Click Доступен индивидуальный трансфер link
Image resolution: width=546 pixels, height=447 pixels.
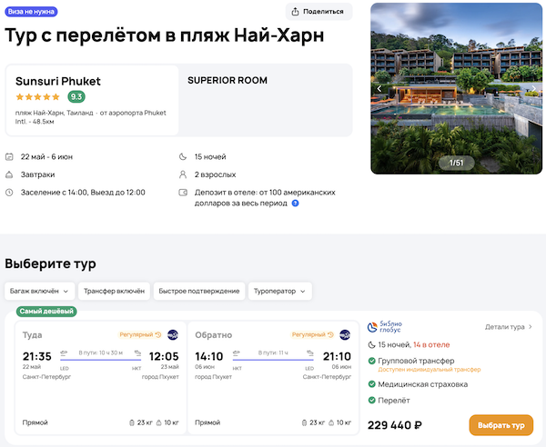(x=424, y=370)
